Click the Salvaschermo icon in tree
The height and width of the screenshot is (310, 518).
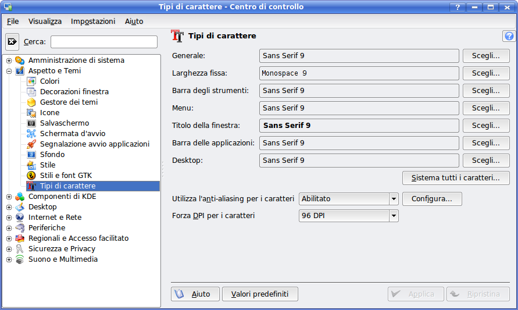[x=31, y=123]
